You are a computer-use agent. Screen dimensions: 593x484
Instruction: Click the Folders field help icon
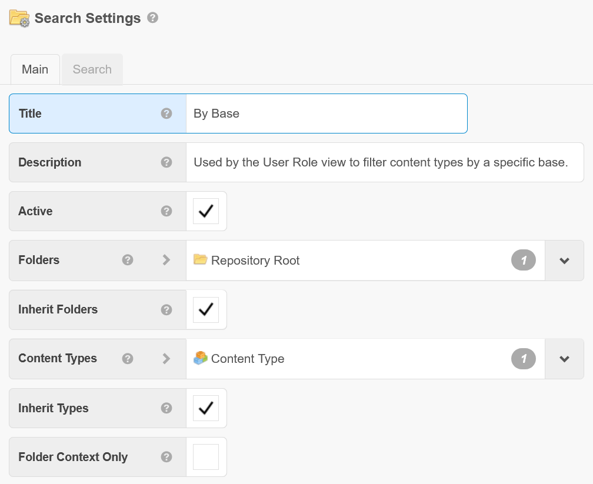[128, 260]
